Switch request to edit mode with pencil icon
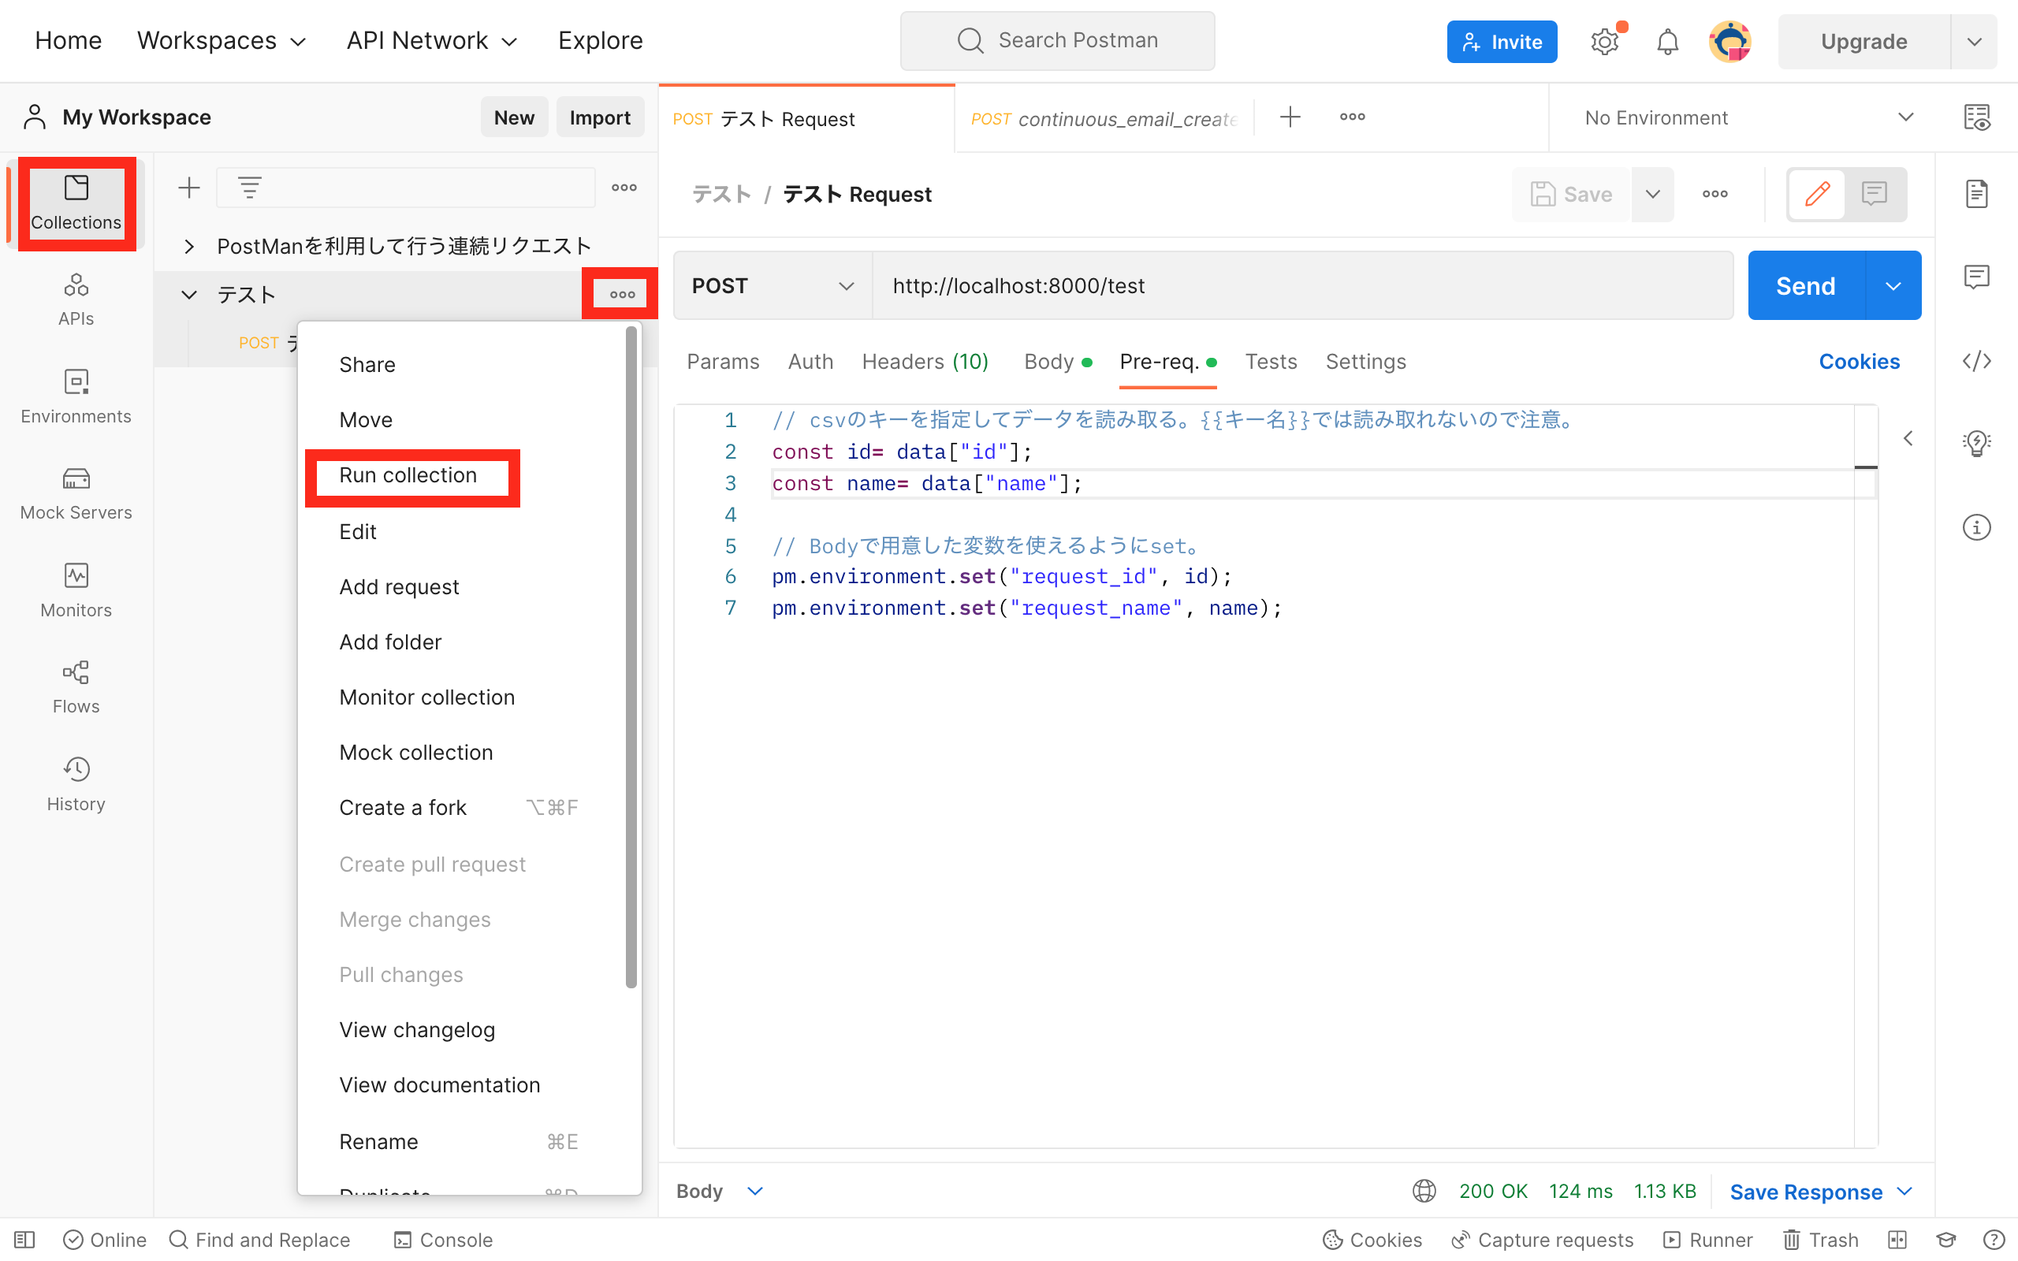 click(1818, 194)
